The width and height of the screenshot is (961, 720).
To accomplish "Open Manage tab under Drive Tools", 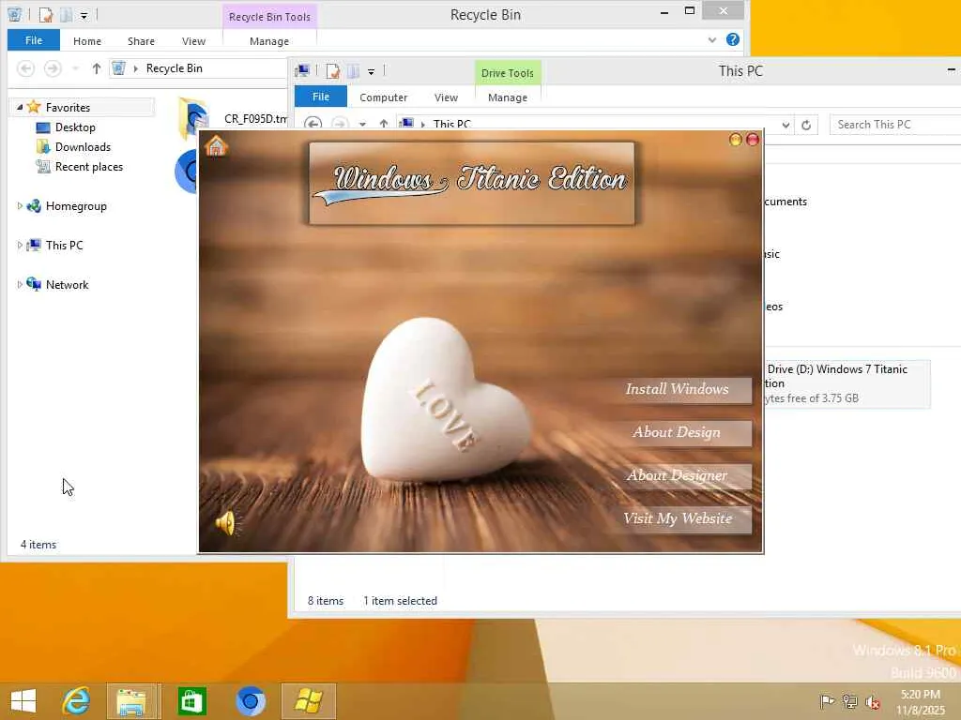I will (508, 97).
